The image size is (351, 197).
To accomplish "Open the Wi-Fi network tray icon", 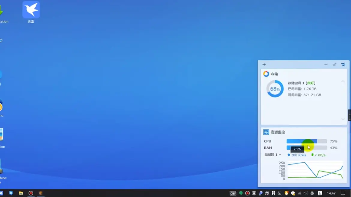I will click(299, 193).
